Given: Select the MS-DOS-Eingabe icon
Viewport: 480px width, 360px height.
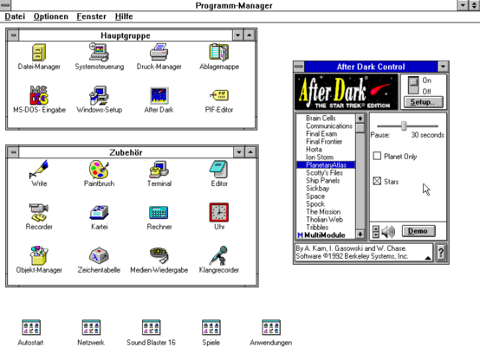Looking at the screenshot, I should (x=39, y=95).
